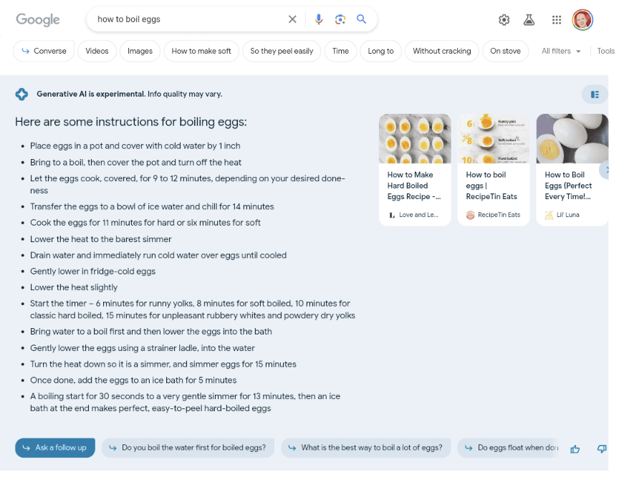Ask the "Do eggs float when done" suggestion
This screenshot has width=619, height=485.
coord(508,448)
